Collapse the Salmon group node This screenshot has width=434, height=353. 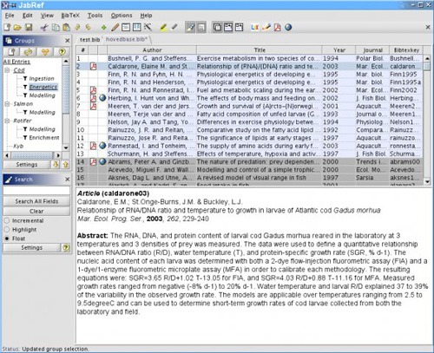(x=7, y=104)
